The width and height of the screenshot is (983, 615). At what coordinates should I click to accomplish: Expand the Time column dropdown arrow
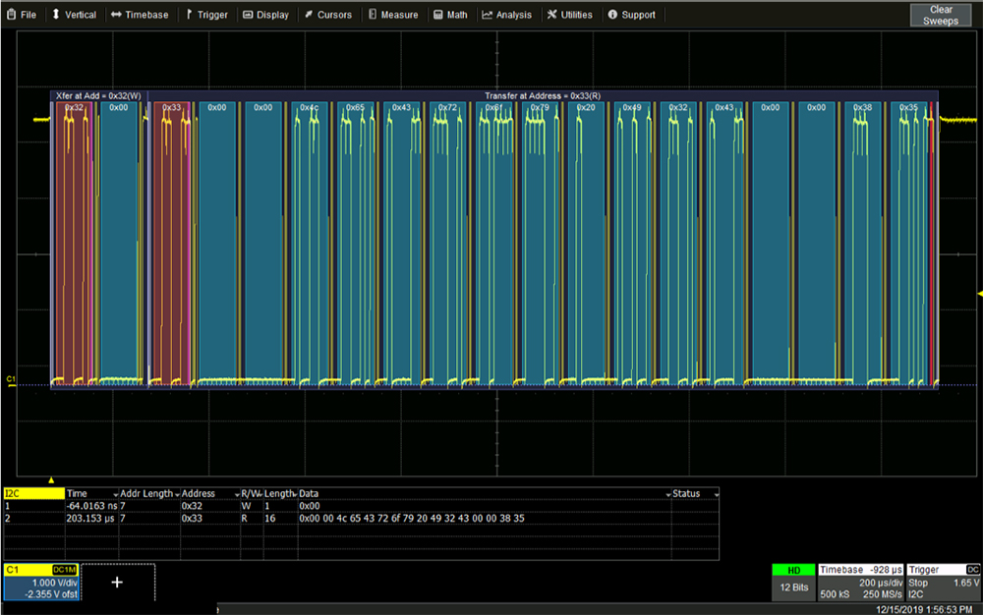click(x=115, y=494)
